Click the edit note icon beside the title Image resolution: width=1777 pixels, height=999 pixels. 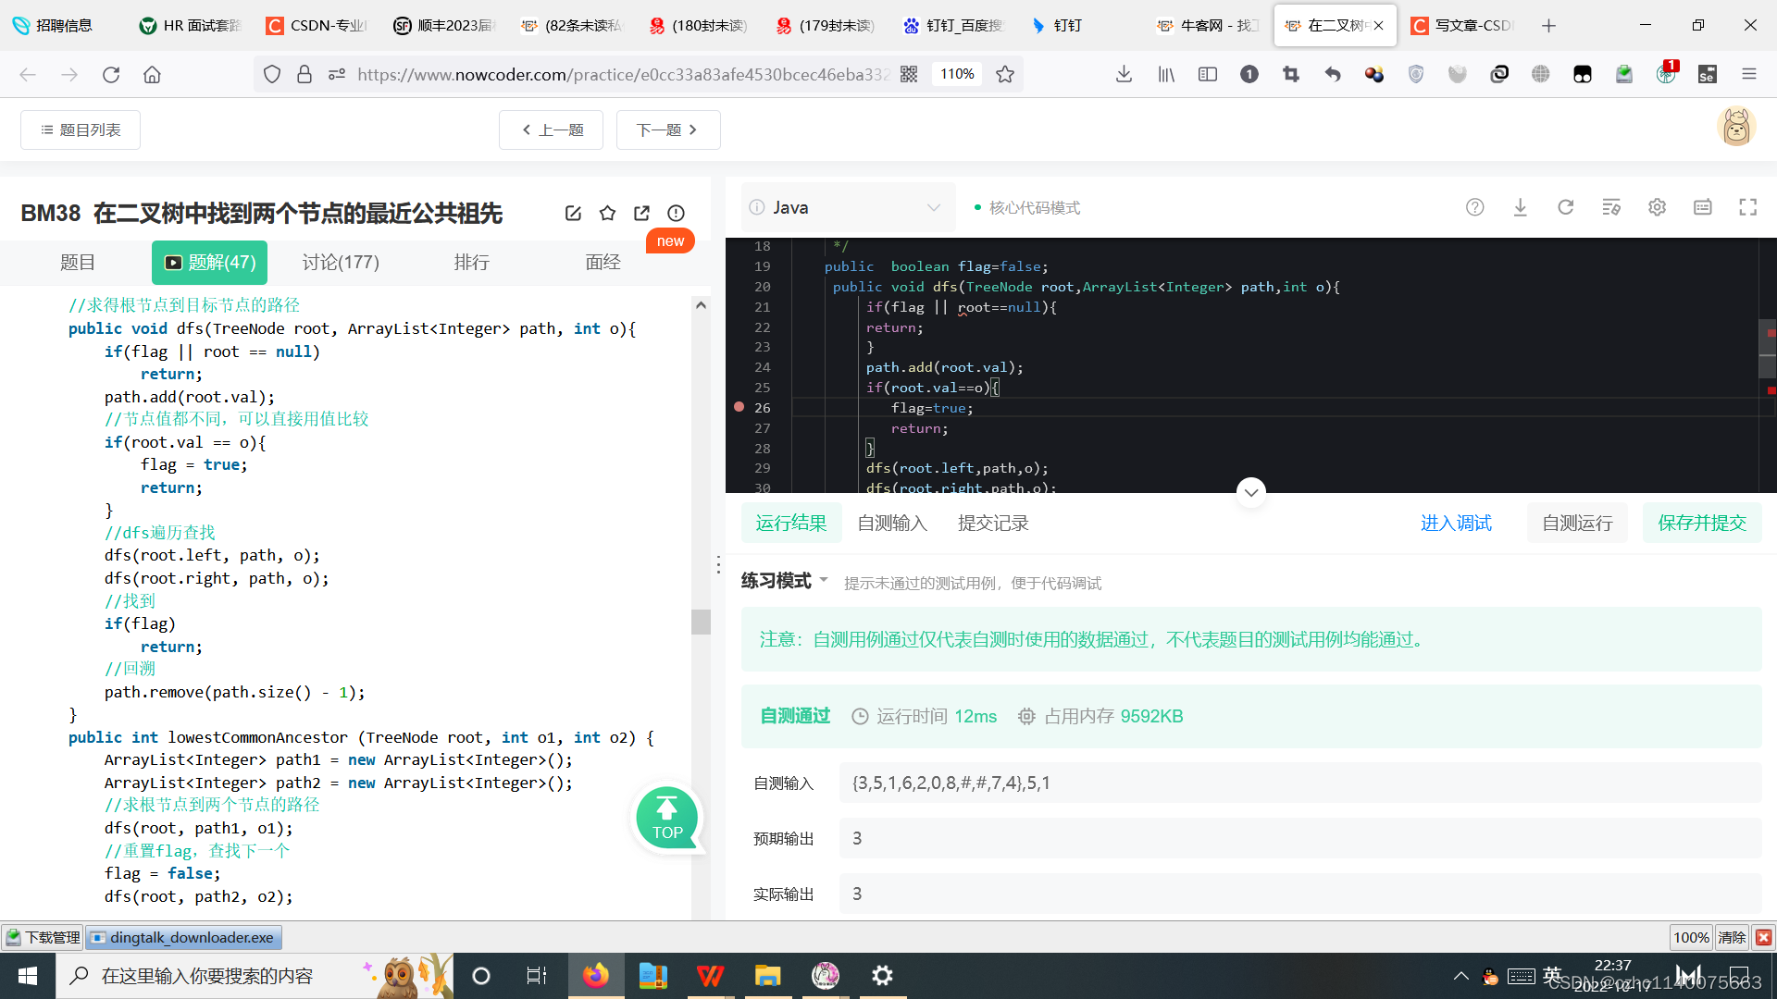coord(573,214)
